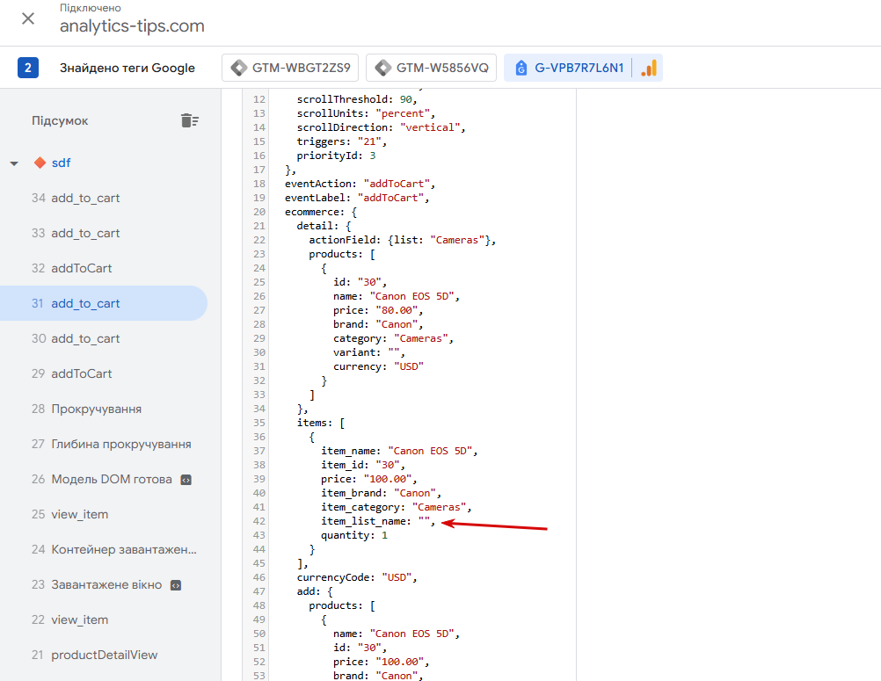Screen dimensions: 881x681
Task: Select event 34 add_to_cart
Action: coord(104,199)
